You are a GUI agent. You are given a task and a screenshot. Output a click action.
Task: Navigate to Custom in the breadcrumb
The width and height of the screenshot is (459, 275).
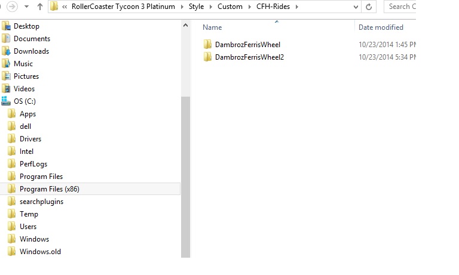(230, 7)
